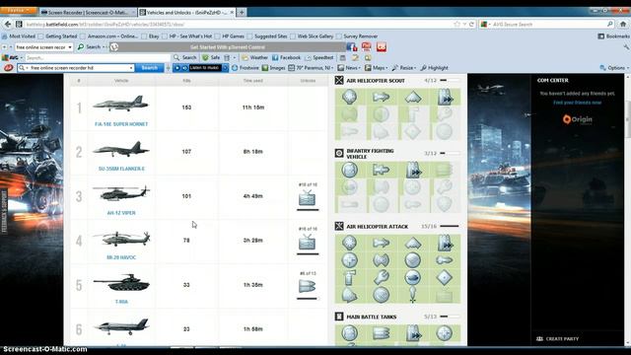The image size is (631, 355).
Task: Open the MI-28 HAVOC link
Action: 121,257
